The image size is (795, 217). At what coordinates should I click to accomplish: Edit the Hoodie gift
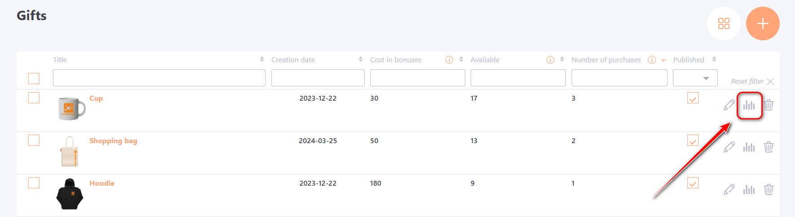coord(729,190)
